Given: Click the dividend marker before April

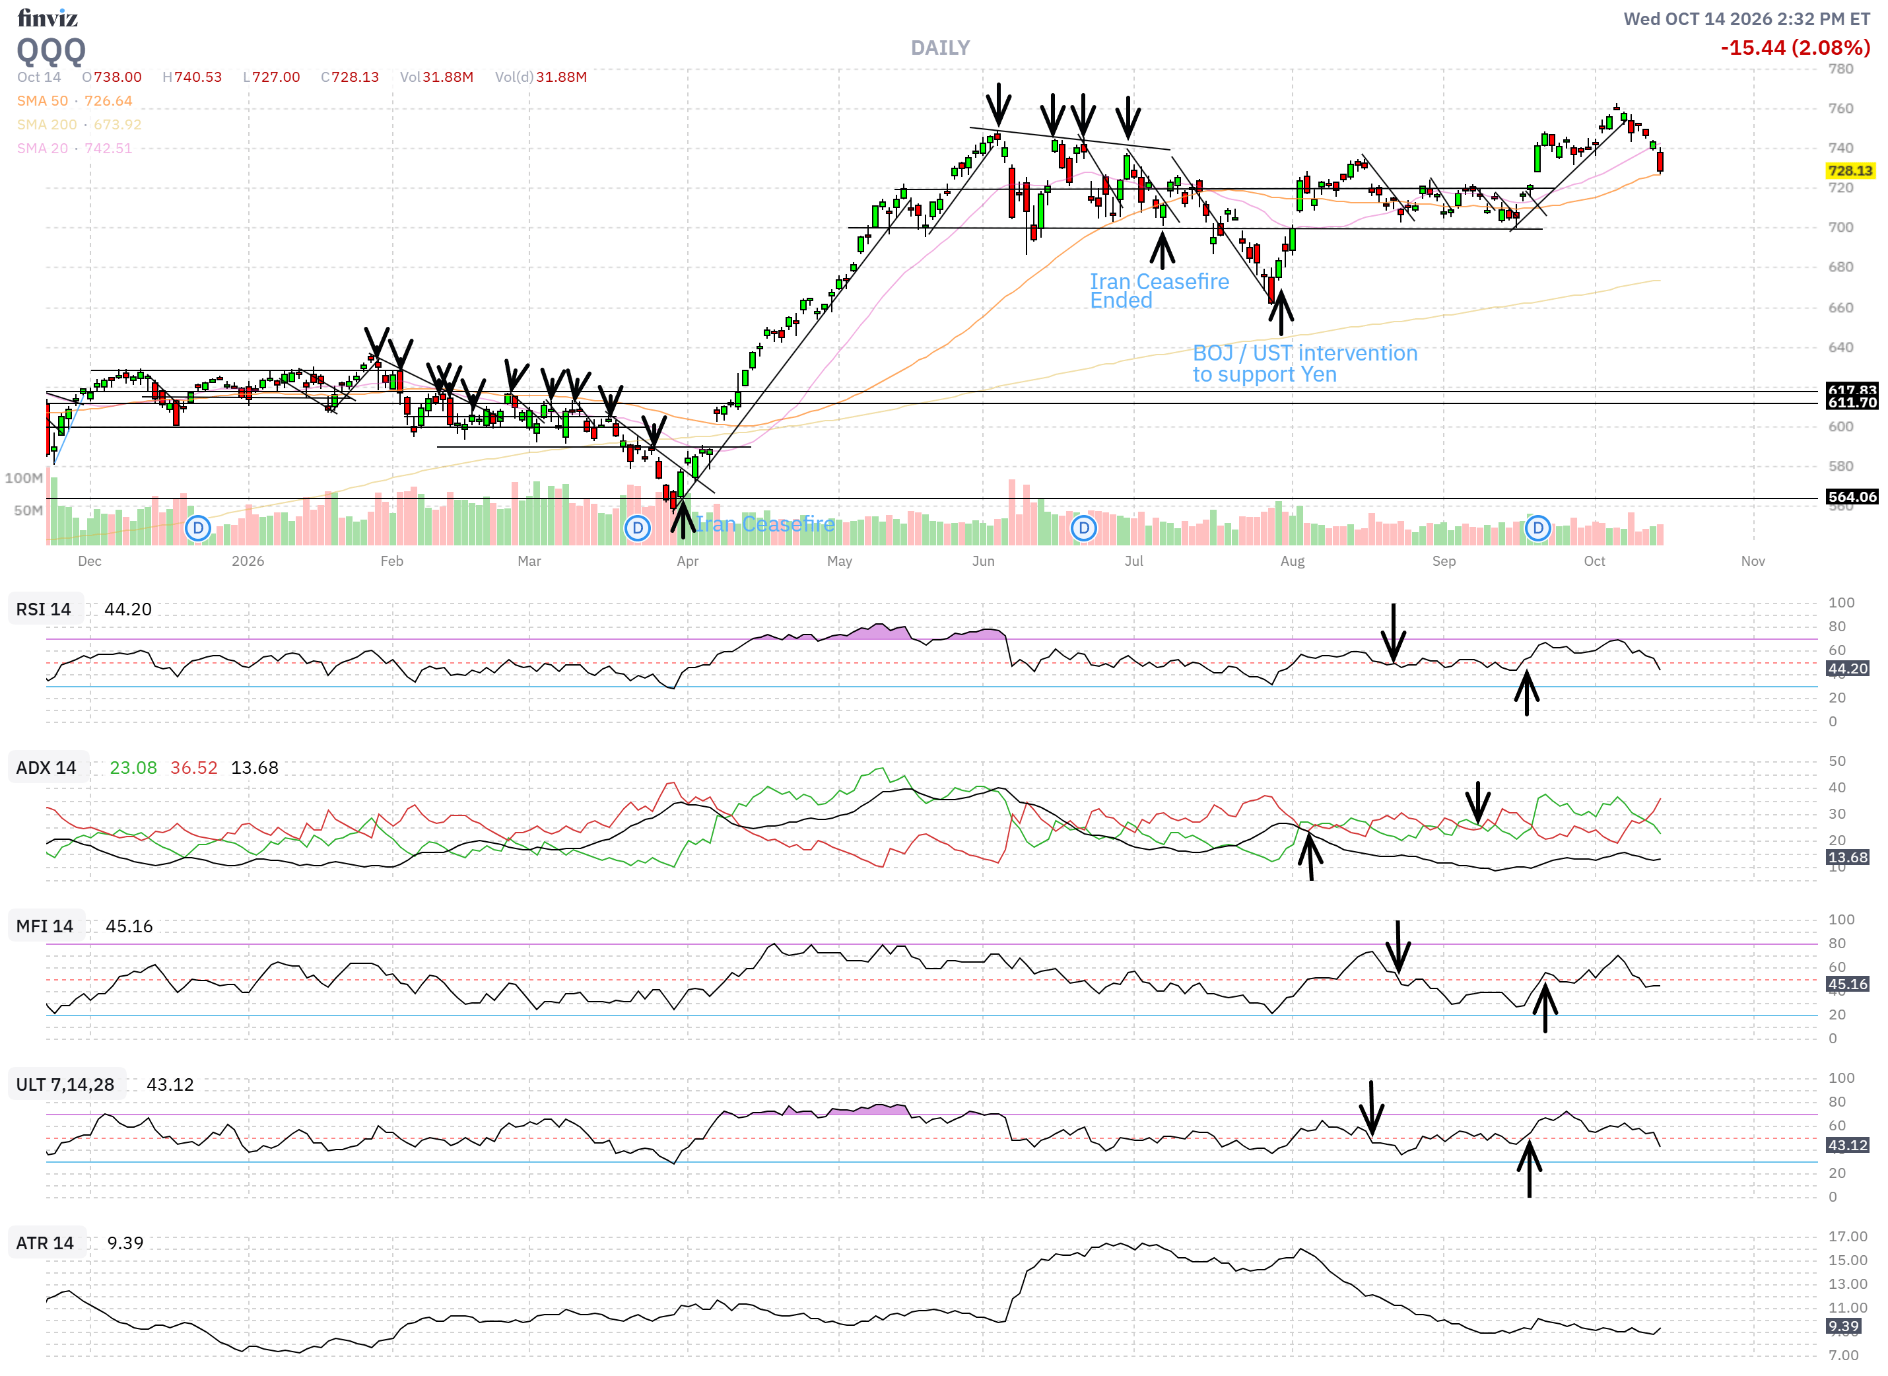Looking at the screenshot, I should tap(637, 528).
